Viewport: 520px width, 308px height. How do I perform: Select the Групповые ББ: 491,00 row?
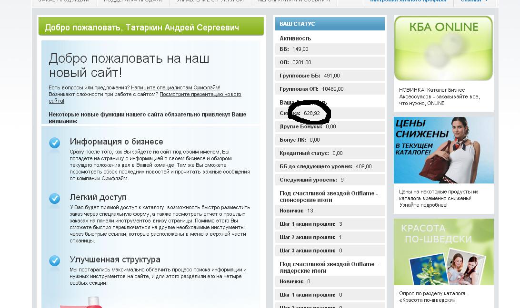(x=330, y=76)
